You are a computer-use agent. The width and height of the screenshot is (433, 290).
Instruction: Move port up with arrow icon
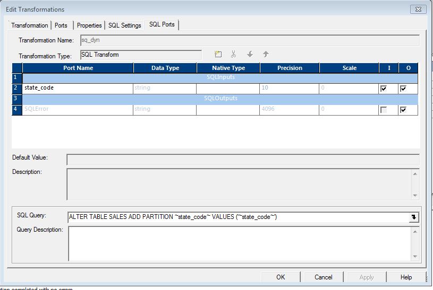(266, 54)
